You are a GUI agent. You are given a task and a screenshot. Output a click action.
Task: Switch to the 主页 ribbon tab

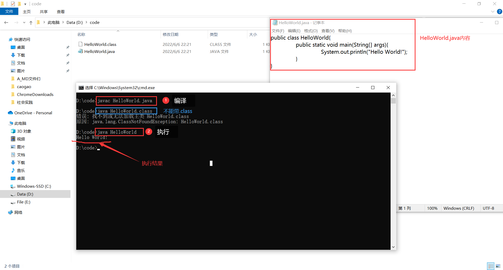click(27, 12)
